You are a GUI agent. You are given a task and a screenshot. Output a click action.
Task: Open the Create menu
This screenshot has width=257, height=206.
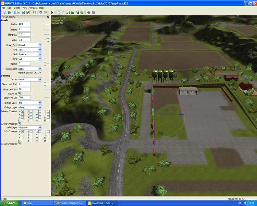17,8
